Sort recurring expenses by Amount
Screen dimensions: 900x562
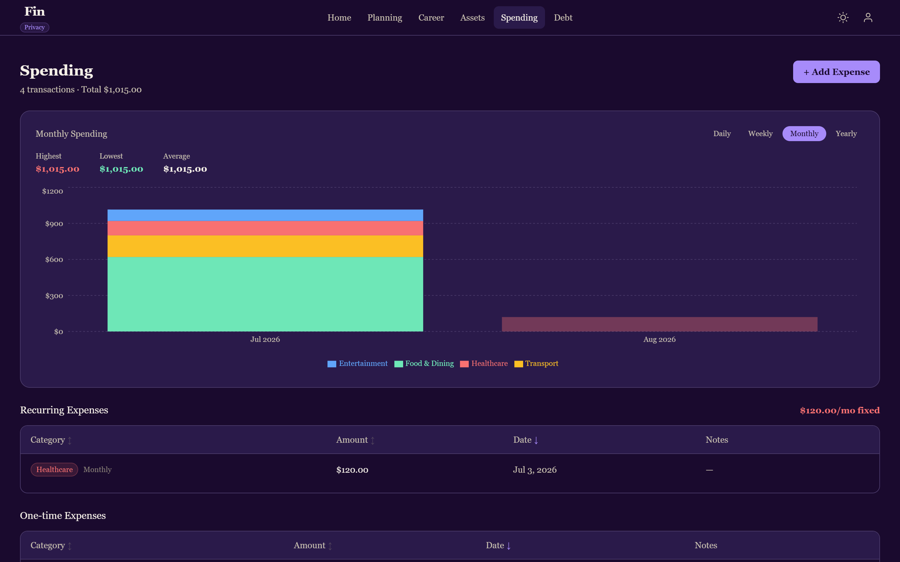click(x=355, y=440)
